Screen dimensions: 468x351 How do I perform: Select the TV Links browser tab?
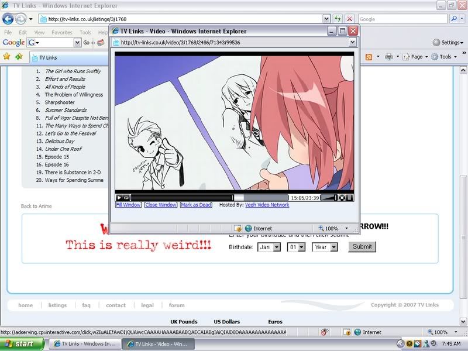pos(69,57)
